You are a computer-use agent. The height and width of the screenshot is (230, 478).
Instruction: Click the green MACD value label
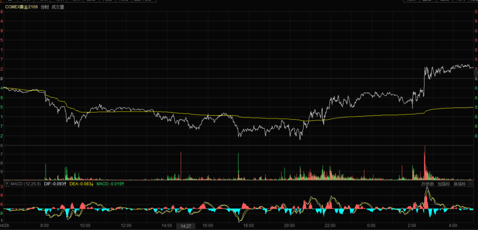tap(110, 184)
